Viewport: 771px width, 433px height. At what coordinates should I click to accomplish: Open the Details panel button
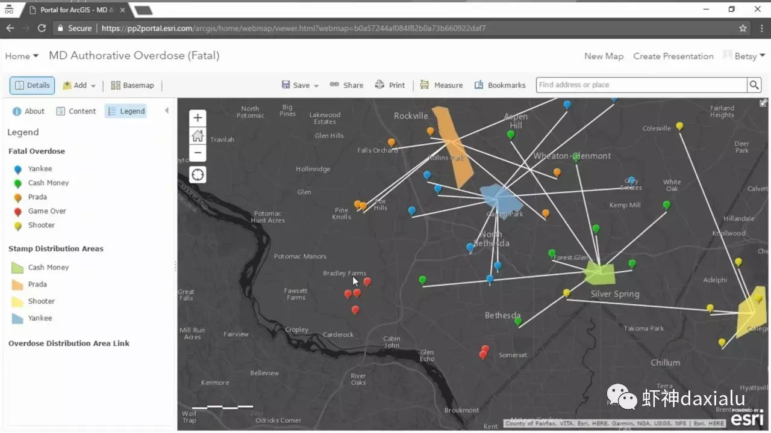[32, 85]
